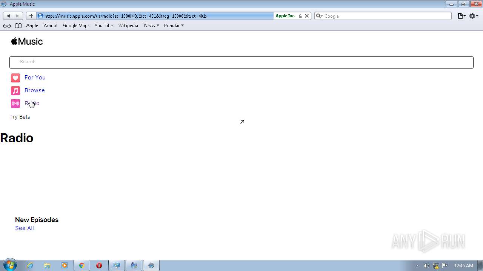Show all bookmarks with the book icon
The image size is (483, 271).
click(x=18, y=26)
